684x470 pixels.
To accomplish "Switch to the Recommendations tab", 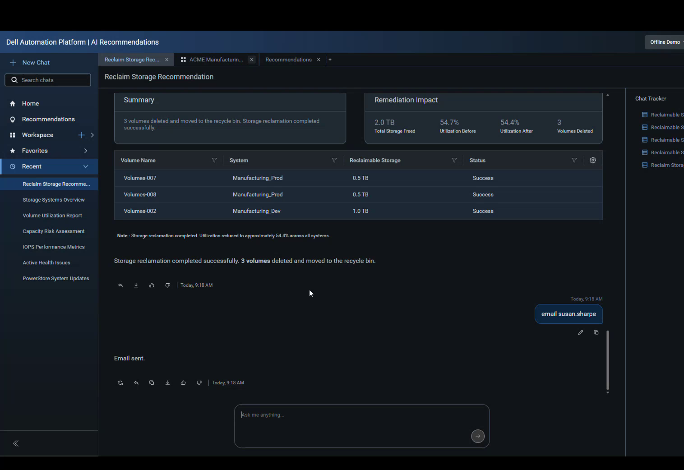I will pos(288,60).
